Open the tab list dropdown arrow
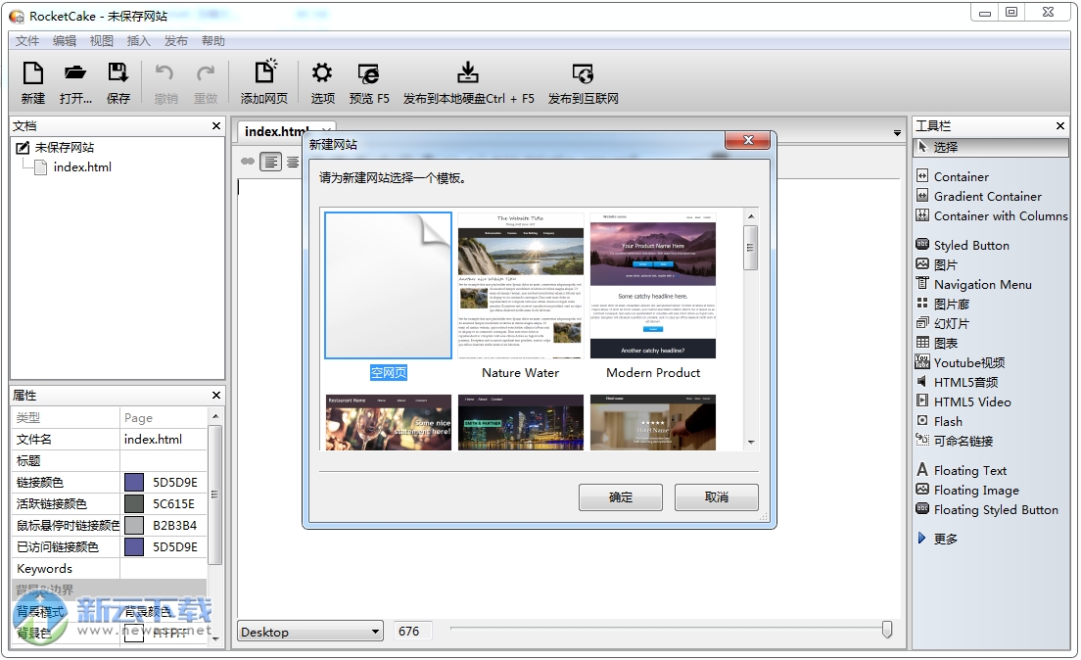The height and width of the screenshot is (660, 1081). click(x=897, y=133)
